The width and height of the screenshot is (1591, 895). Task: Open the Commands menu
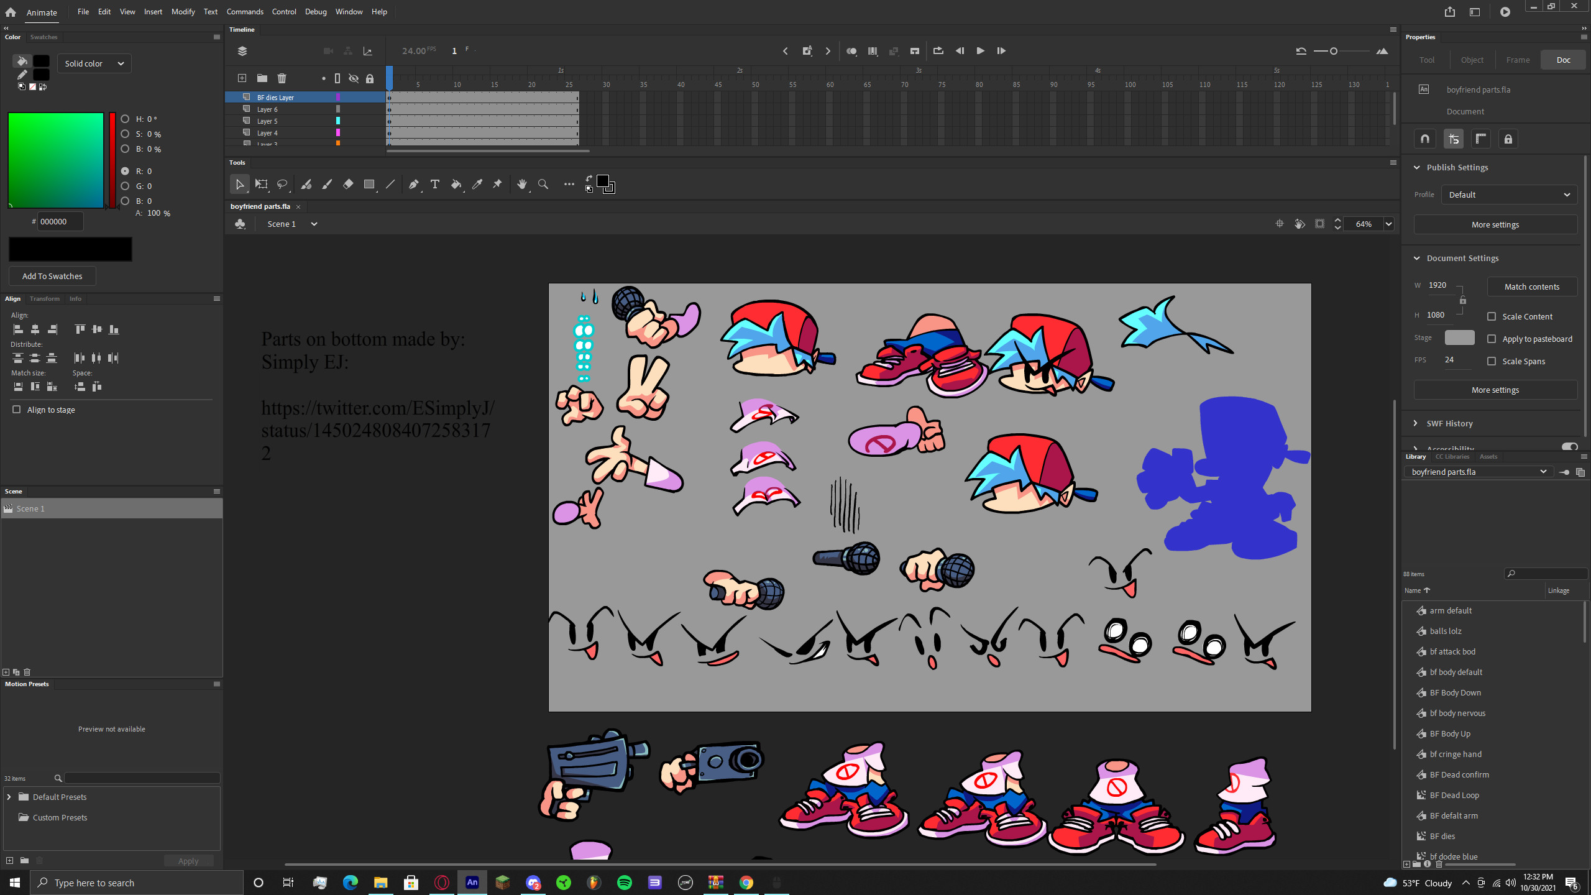click(x=245, y=12)
